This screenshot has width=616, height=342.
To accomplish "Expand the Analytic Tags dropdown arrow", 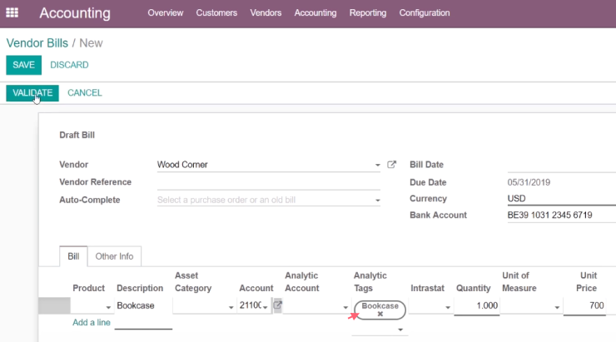I will [x=400, y=330].
